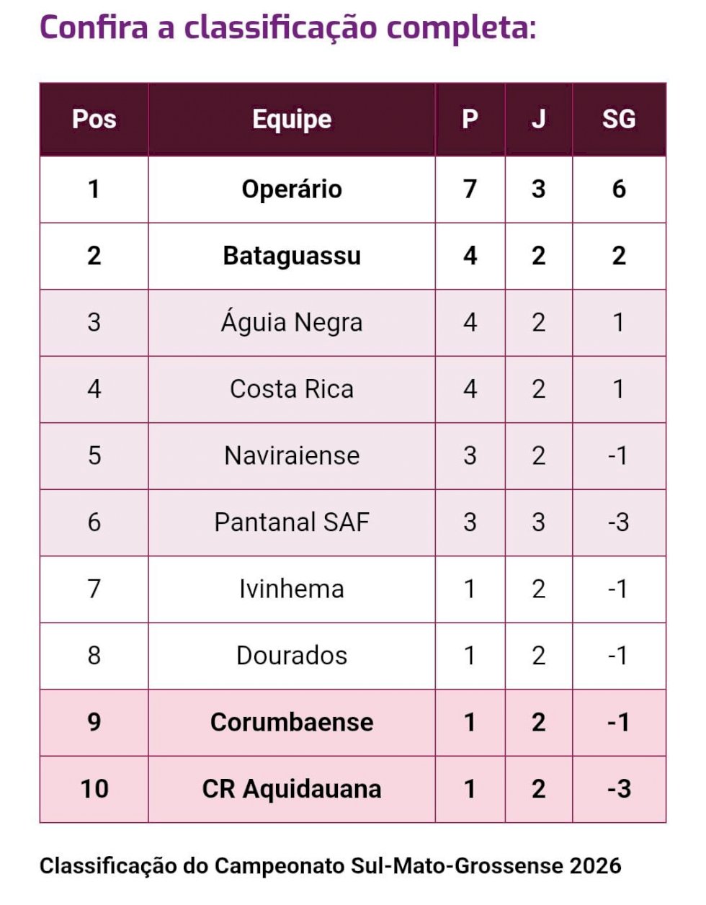Click the 'Confira a classificação completa' heading
Screen dimensions: 706x905
pos(287,28)
